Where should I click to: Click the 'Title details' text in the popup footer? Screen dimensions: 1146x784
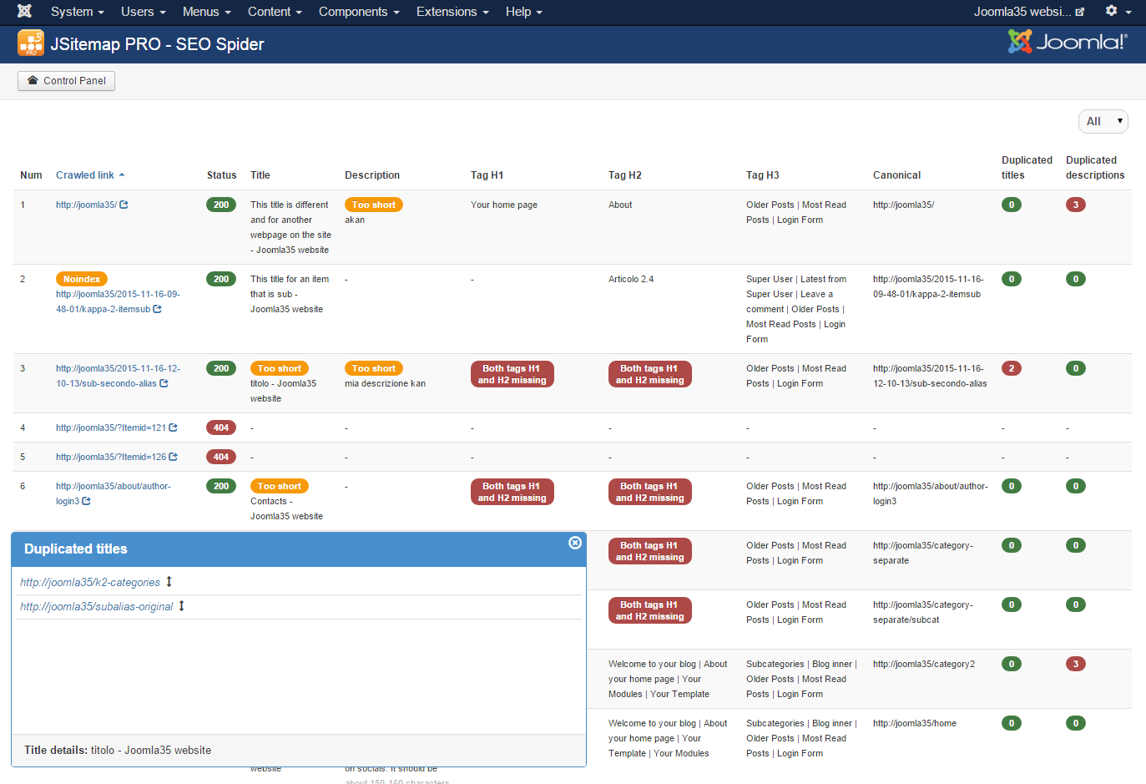coord(56,750)
